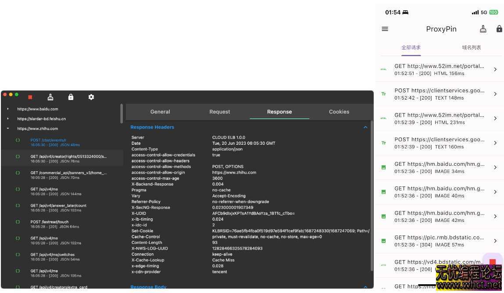504x293 pixels.
Task: Clear mobile request list with broom icon
Action: click(483, 29)
